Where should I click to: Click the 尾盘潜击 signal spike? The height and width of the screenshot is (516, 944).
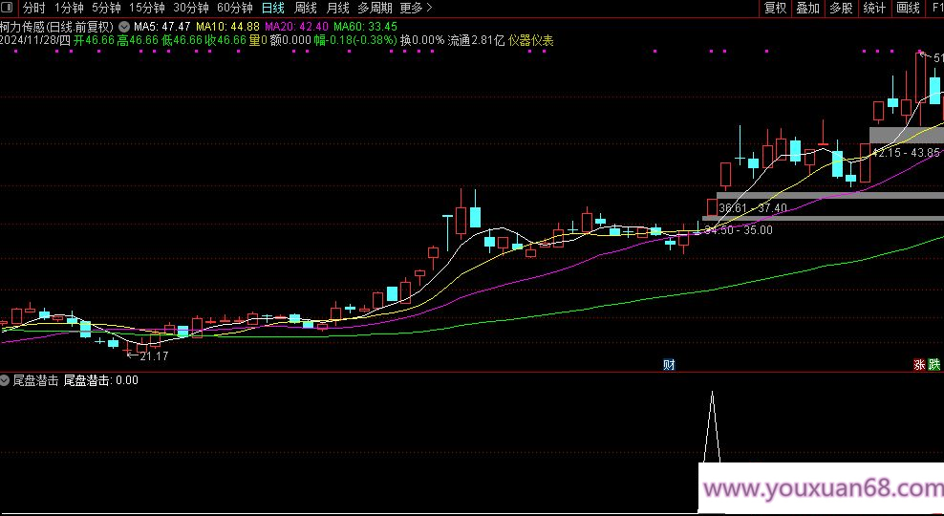(x=712, y=427)
